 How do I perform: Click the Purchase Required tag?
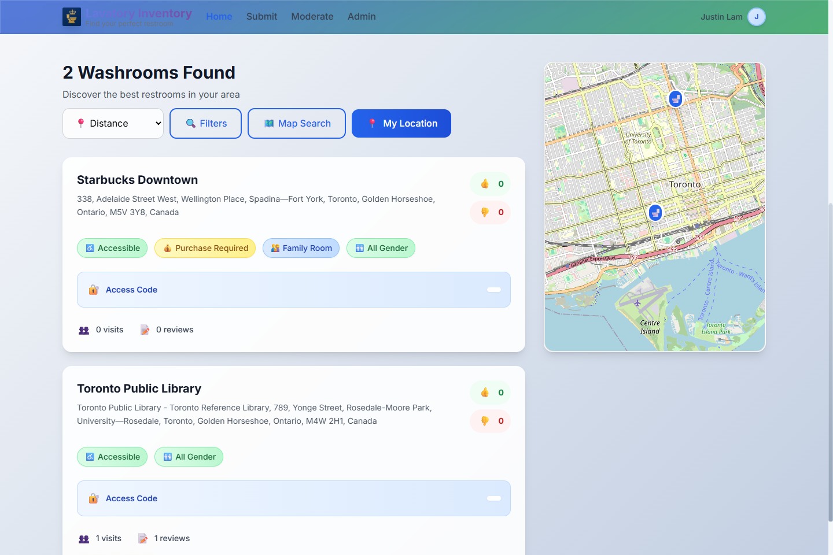pyautogui.click(x=205, y=248)
